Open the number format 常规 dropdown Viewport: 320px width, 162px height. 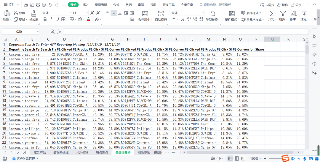tap(203, 13)
